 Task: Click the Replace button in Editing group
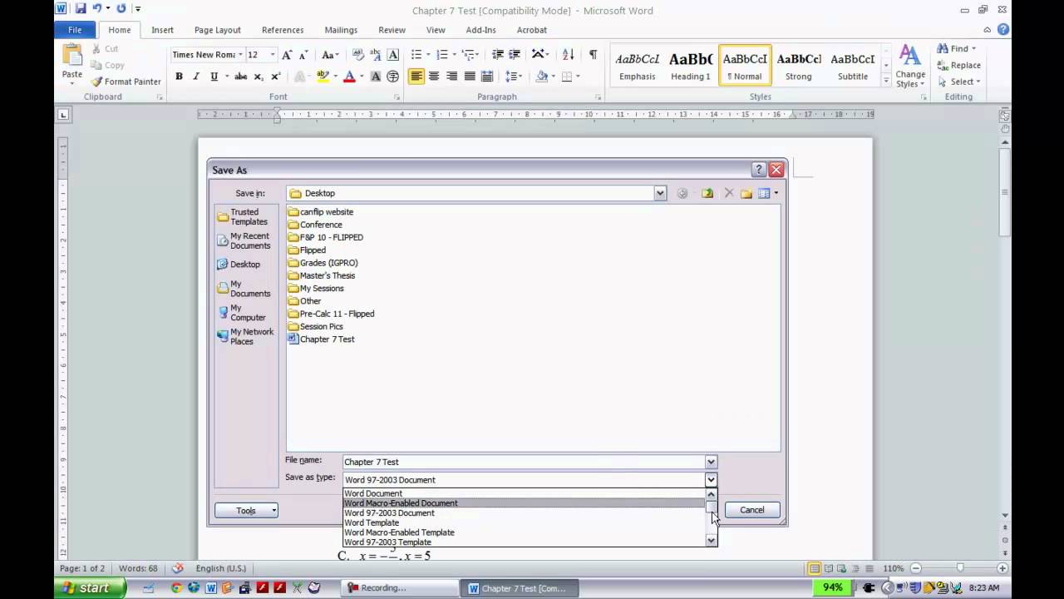958,66
